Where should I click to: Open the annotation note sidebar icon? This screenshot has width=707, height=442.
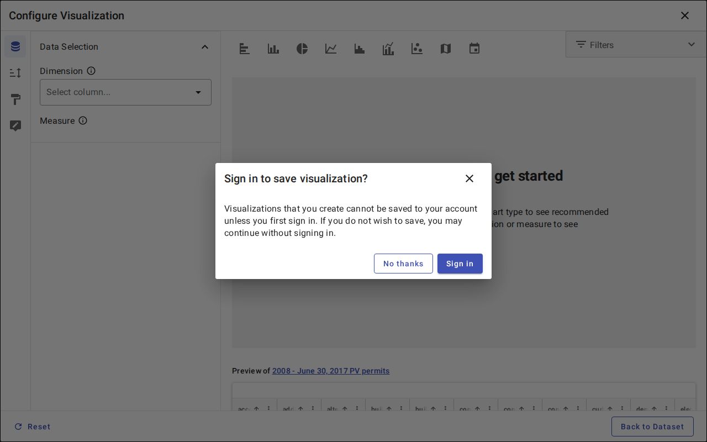click(x=15, y=126)
